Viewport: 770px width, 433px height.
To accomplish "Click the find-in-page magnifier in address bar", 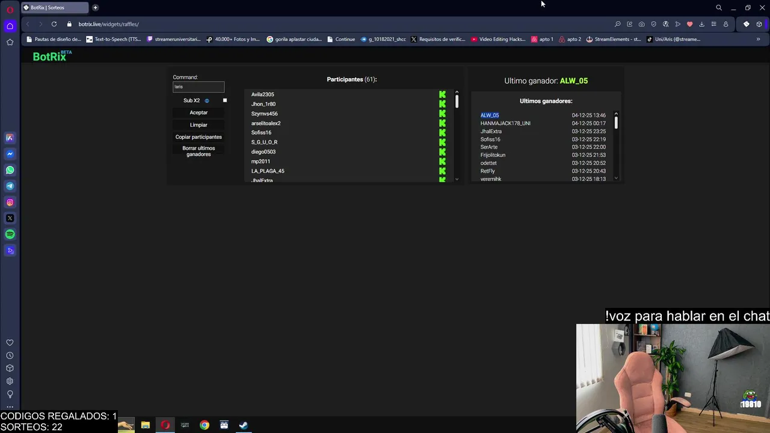I will pyautogui.click(x=618, y=24).
